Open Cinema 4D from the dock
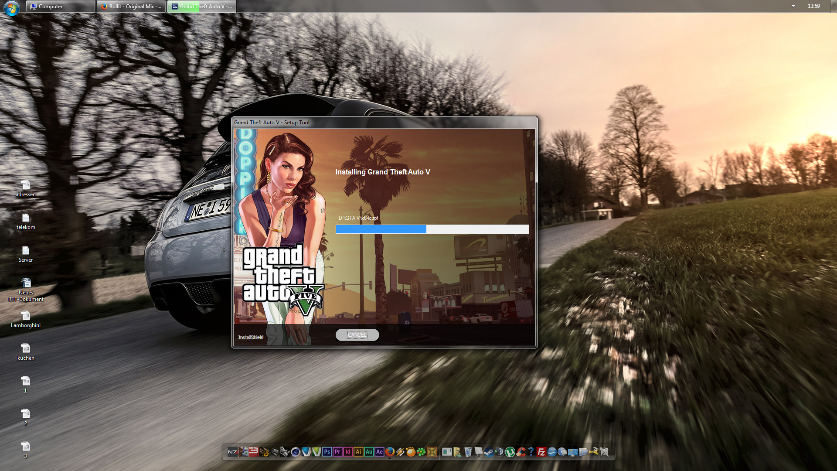The width and height of the screenshot is (837, 471). (296, 452)
